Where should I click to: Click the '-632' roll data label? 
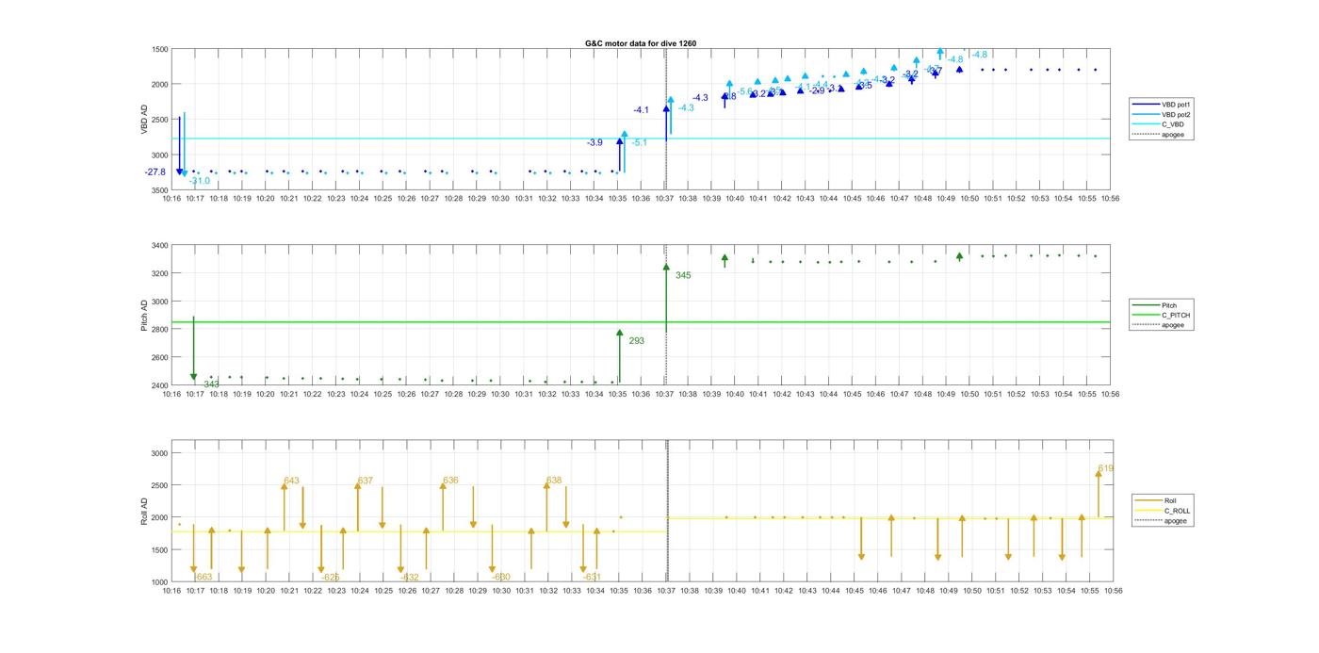[409, 577]
